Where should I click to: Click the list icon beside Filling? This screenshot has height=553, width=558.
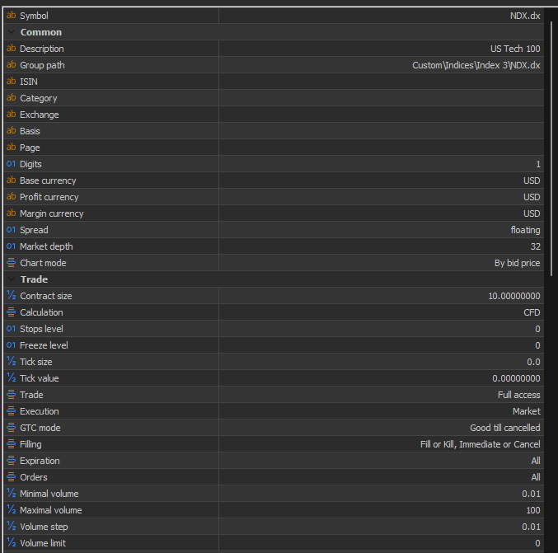(11, 444)
